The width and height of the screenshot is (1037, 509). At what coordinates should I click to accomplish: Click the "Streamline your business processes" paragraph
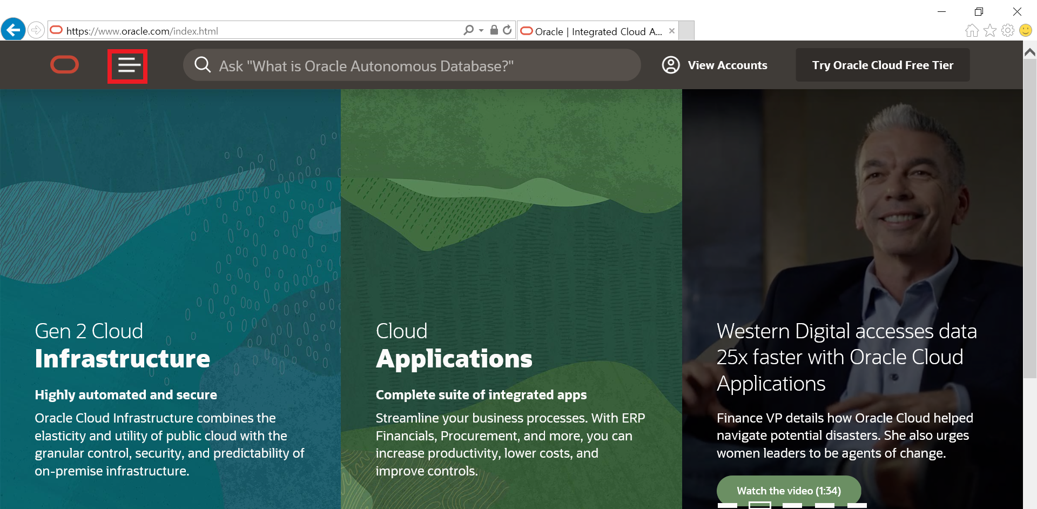pyautogui.click(x=510, y=444)
